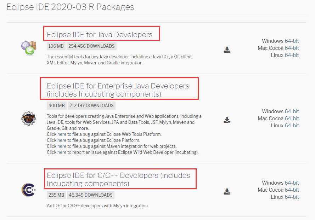Click 'The essential tools for any Java developer' description
The height and width of the screenshot is (220, 315).
[120, 60]
